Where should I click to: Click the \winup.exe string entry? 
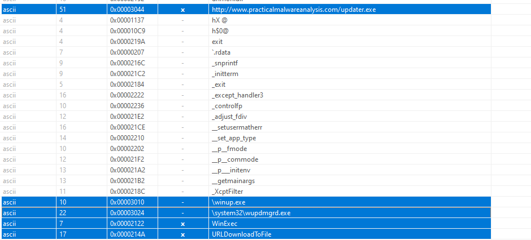click(x=228, y=202)
